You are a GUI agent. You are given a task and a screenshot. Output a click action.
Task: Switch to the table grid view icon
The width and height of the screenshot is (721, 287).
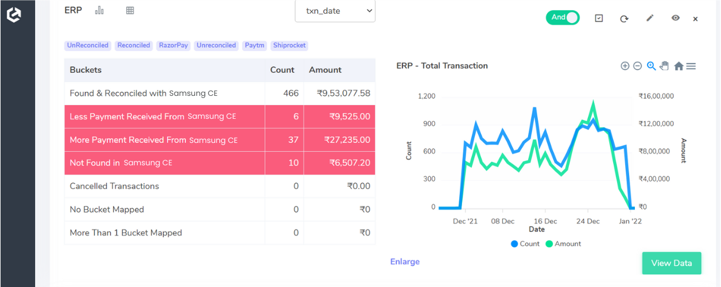[x=130, y=10]
